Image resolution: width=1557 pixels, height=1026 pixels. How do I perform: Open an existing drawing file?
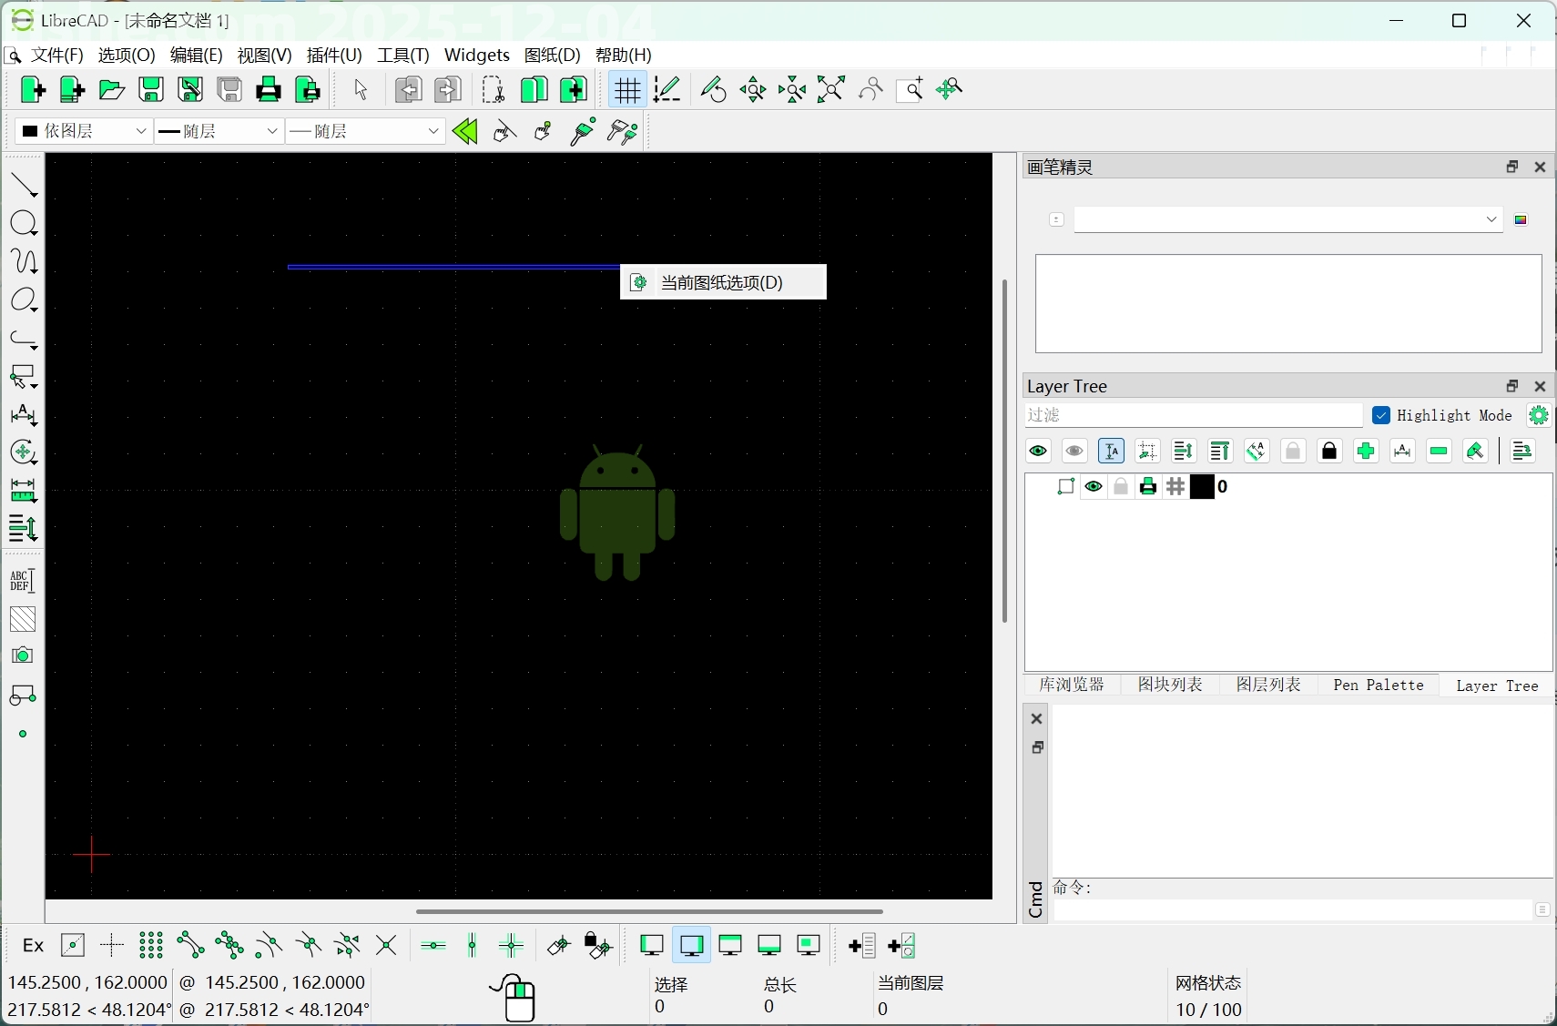tap(110, 89)
